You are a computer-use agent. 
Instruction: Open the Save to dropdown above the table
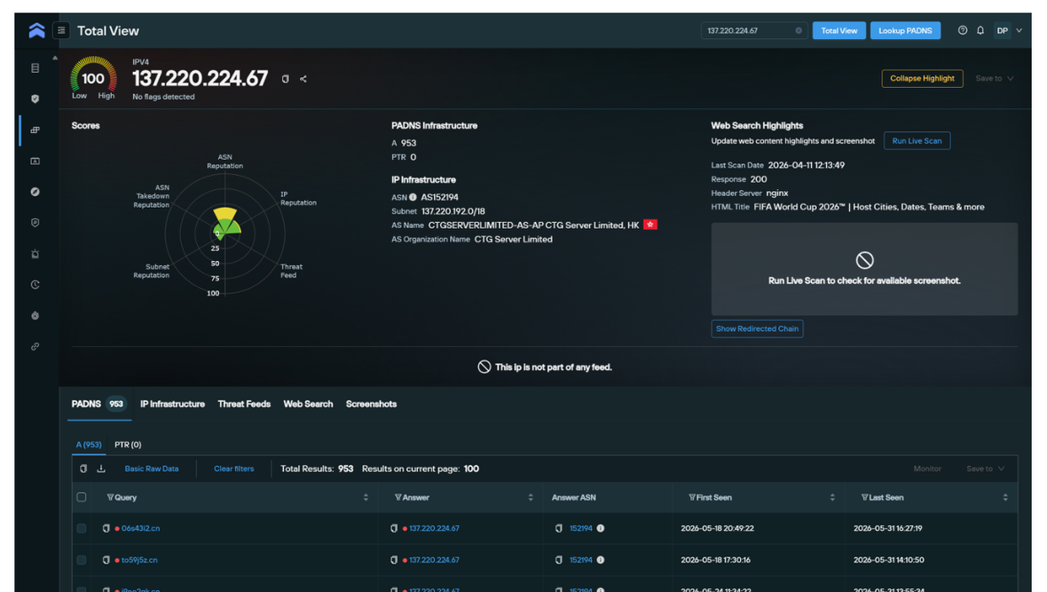985,469
